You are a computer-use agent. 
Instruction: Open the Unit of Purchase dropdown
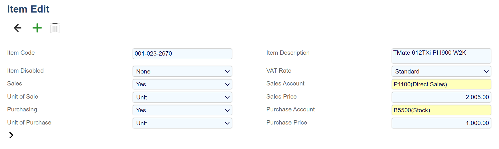pos(182,123)
